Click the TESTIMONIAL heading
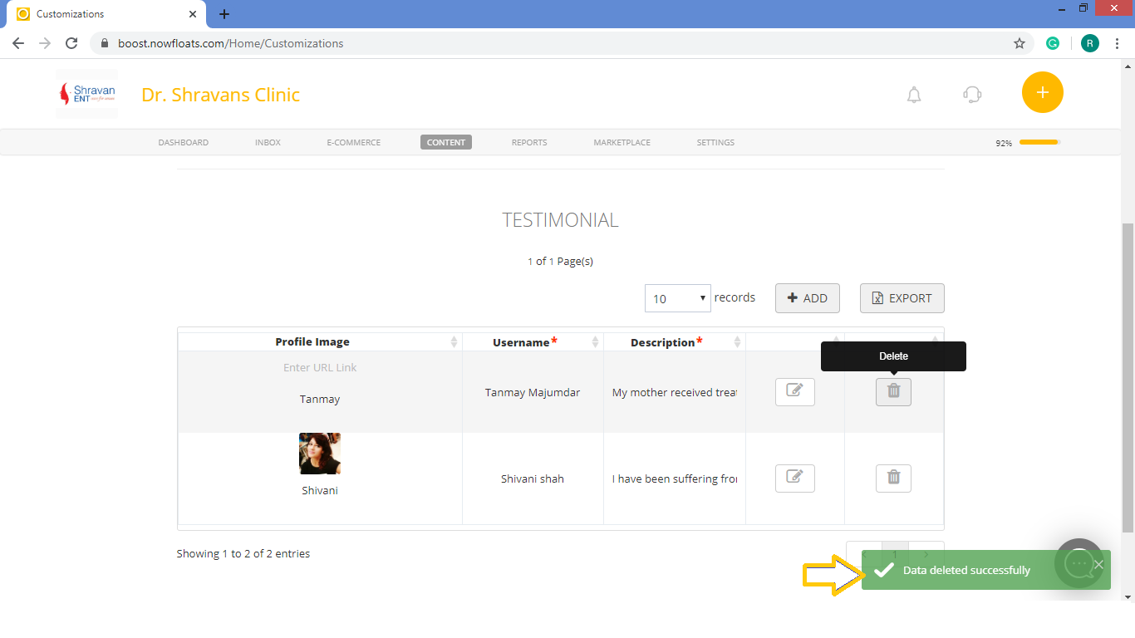 pyautogui.click(x=560, y=220)
